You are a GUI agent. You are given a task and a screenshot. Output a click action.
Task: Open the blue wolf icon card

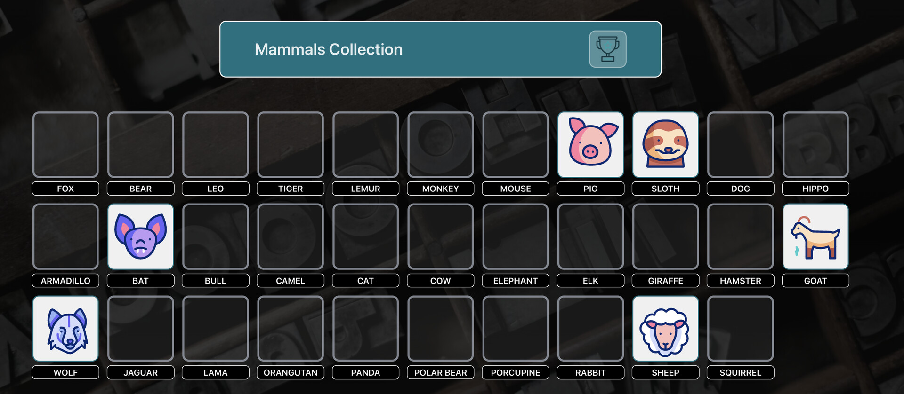click(65, 329)
